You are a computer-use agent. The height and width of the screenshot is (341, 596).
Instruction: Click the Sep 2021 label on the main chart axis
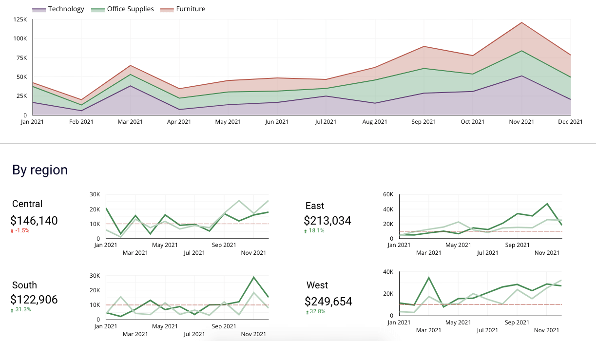[423, 122]
